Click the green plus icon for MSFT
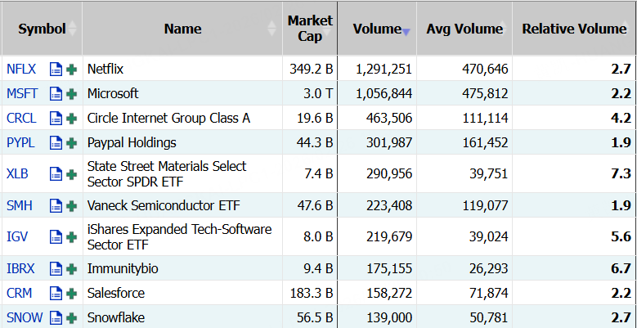 pyautogui.click(x=71, y=93)
